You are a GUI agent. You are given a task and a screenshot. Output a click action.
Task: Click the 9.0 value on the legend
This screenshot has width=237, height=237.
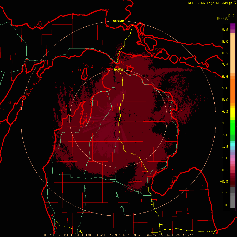(x=225, y=41)
